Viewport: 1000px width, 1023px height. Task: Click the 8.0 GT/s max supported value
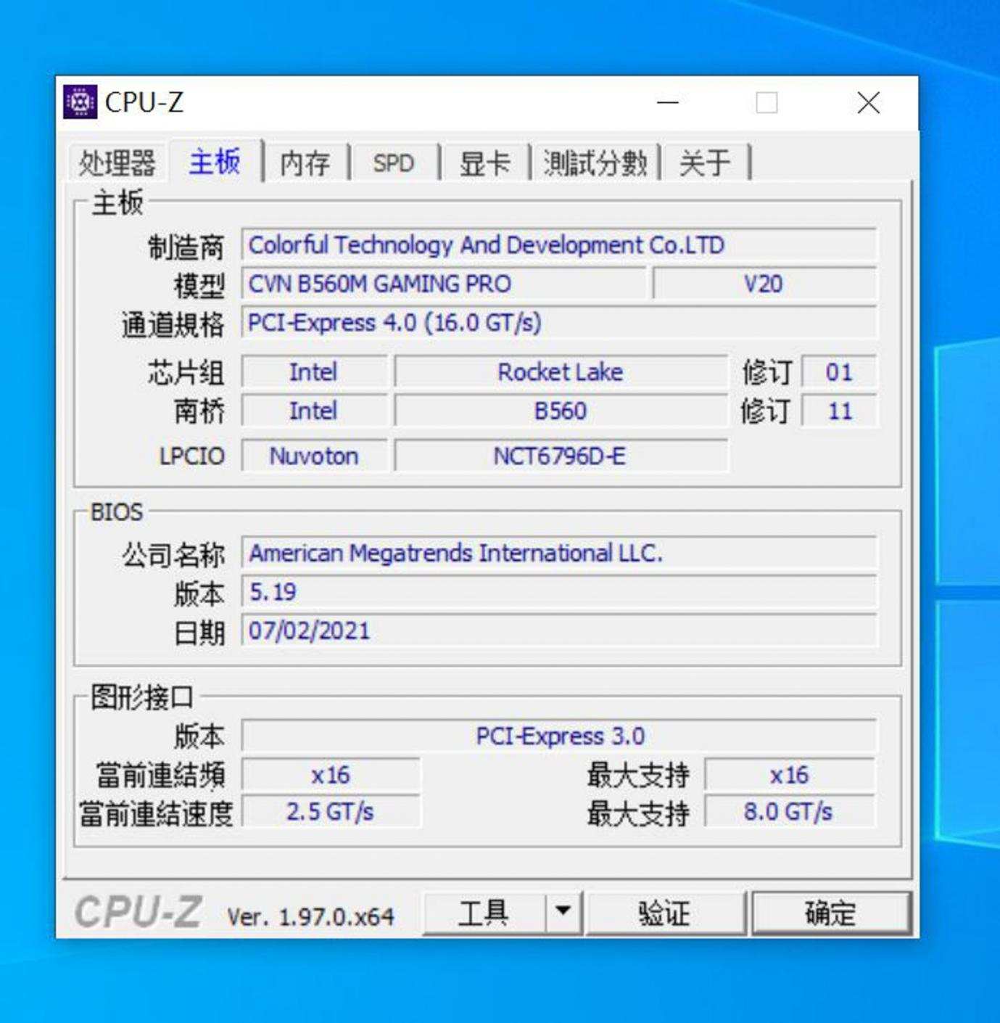(790, 812)
